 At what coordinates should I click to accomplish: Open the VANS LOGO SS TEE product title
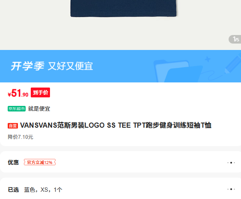[115, 125]
